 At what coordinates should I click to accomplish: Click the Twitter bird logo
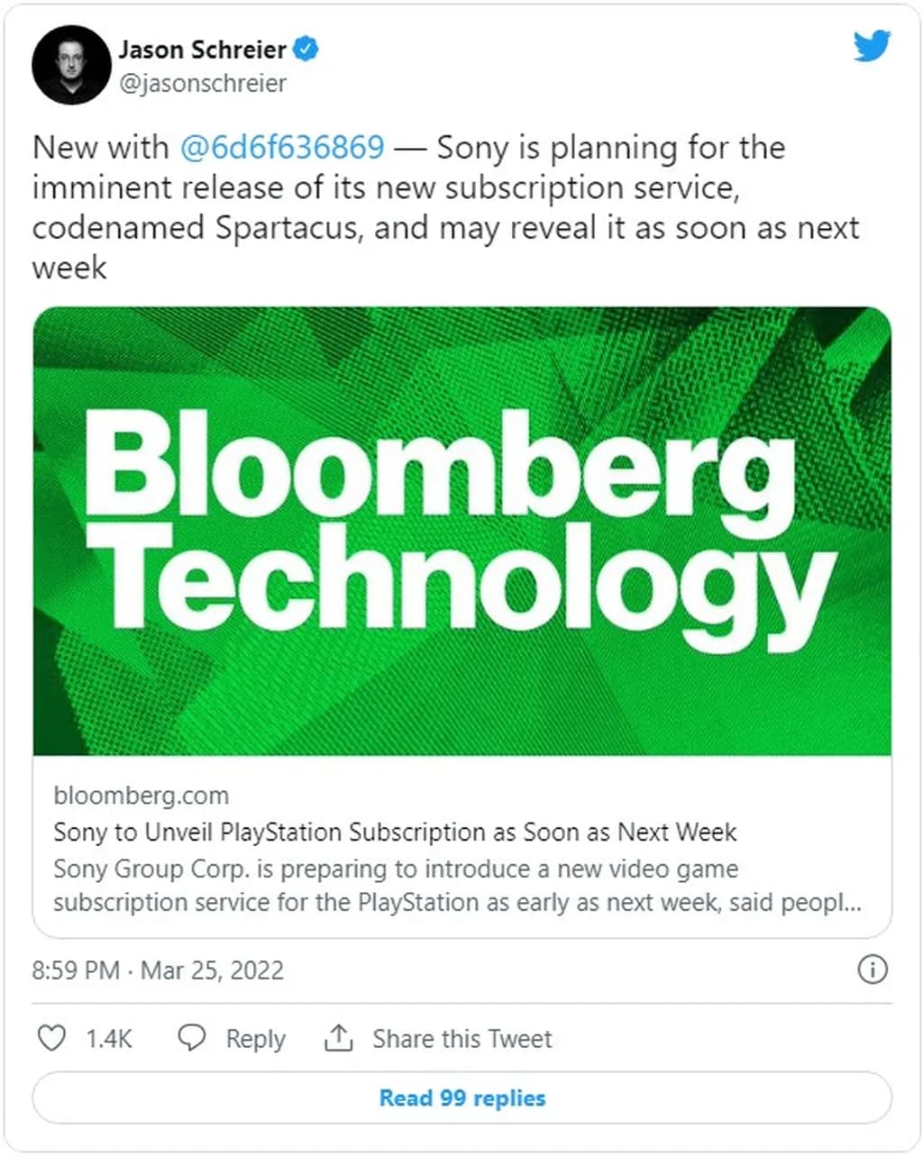[x=872, y=46]
